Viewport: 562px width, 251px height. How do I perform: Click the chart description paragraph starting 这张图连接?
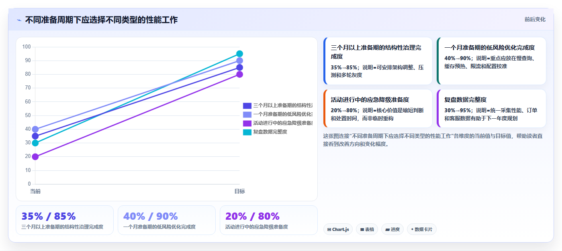(x=433, y=140)
